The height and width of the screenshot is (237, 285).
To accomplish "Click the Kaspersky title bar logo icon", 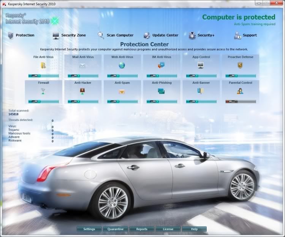I will (4, 4).
